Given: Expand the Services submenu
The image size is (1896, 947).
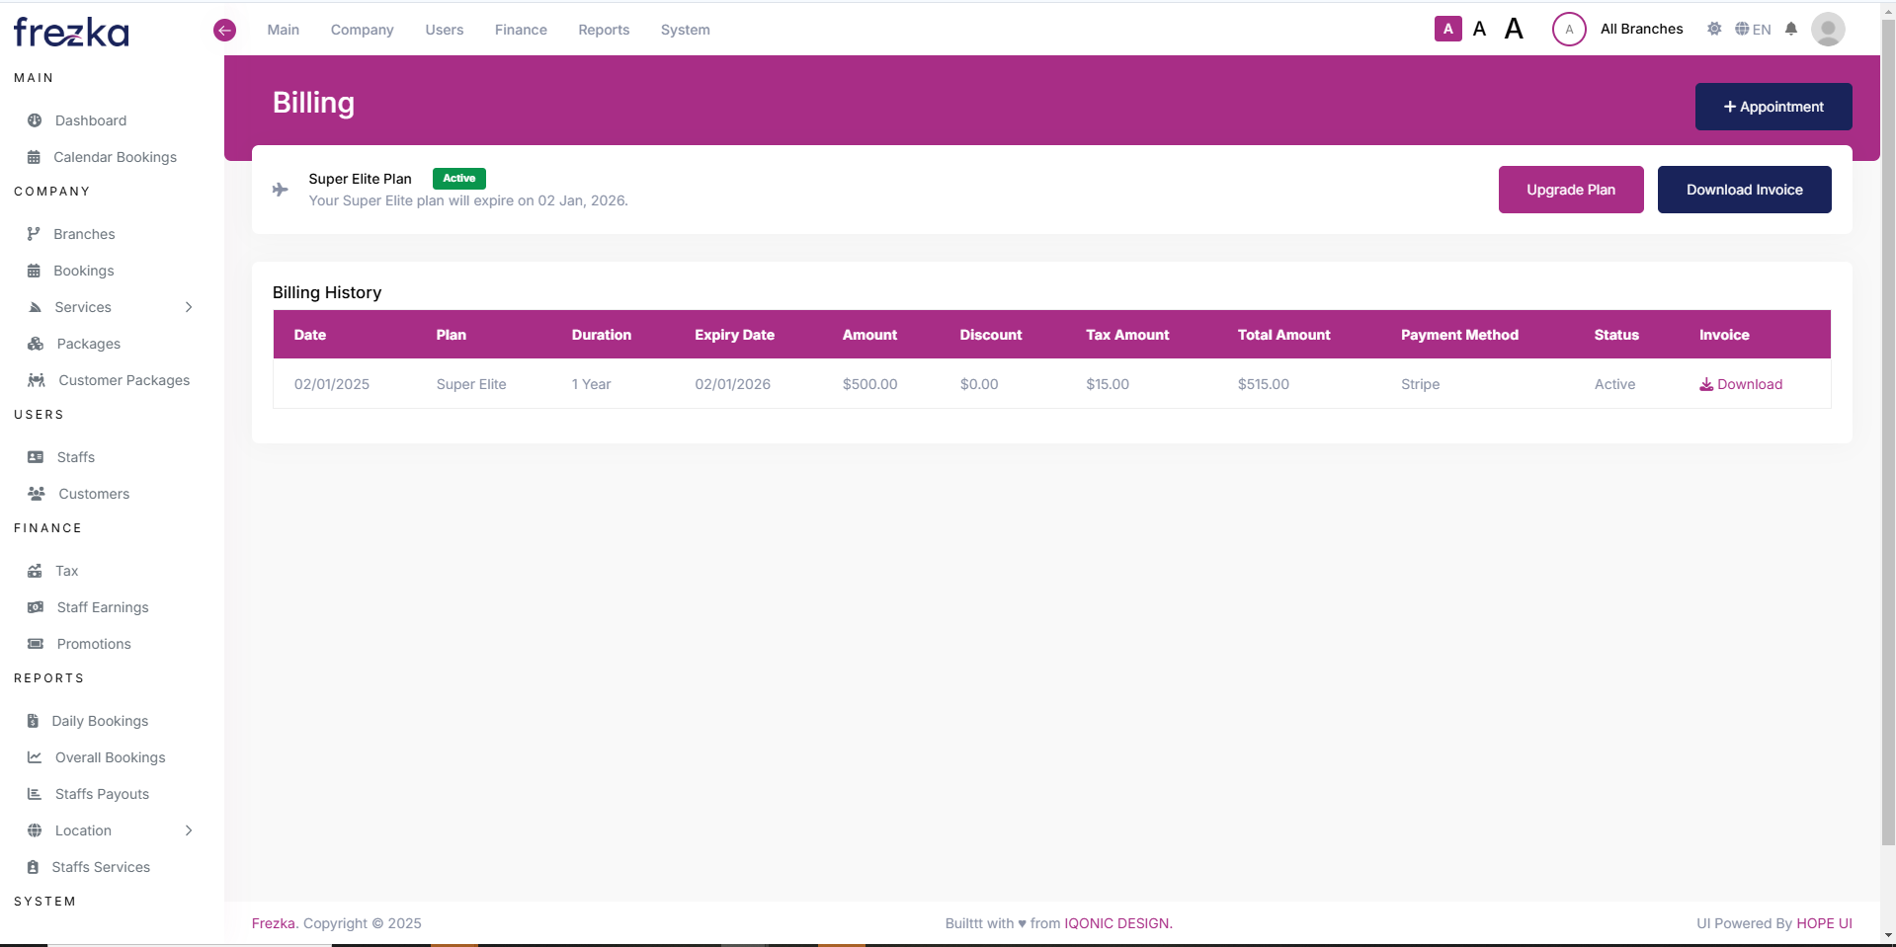Looking at the screenshot, I should (x=189, y=307).
